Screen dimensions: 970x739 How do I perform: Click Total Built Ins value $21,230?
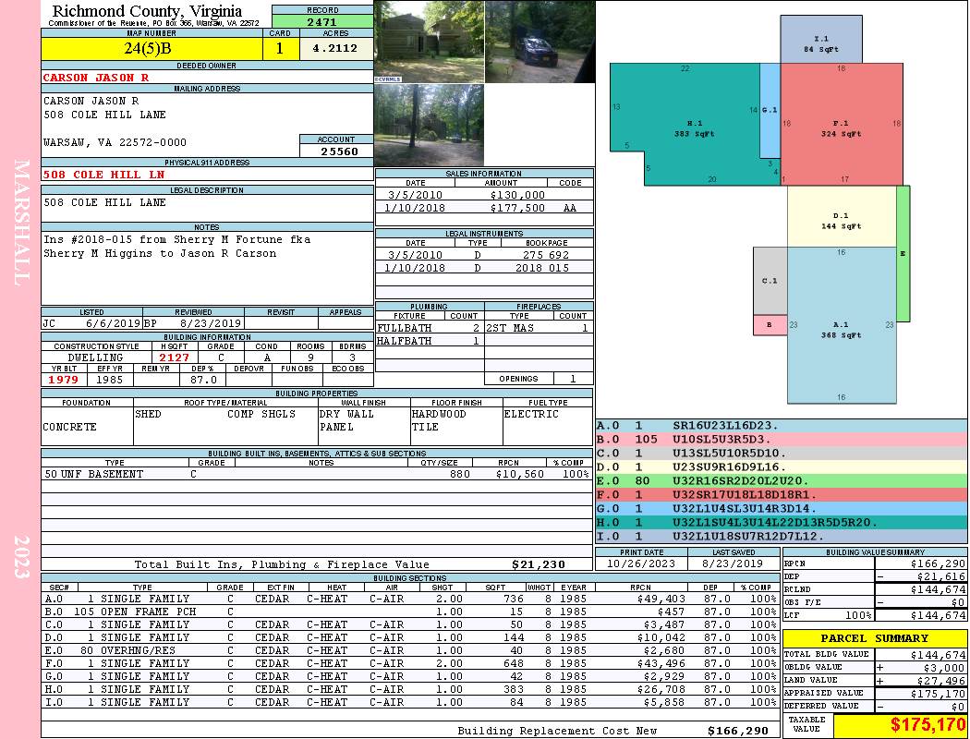pyautogui.click(x=539, y=564)
